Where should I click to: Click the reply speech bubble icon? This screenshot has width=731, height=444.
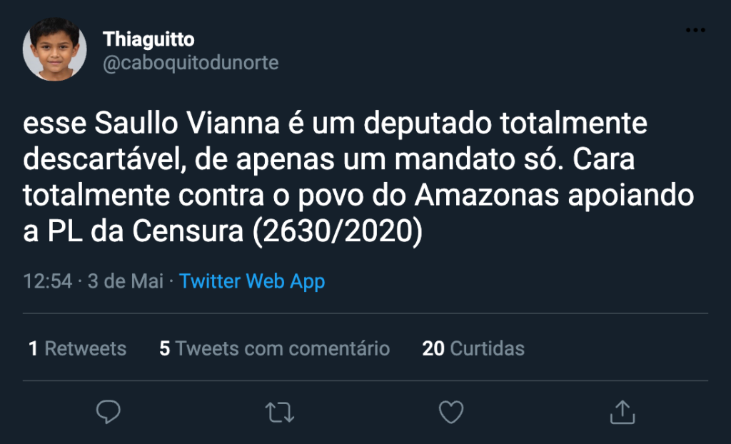click(109, 412)
